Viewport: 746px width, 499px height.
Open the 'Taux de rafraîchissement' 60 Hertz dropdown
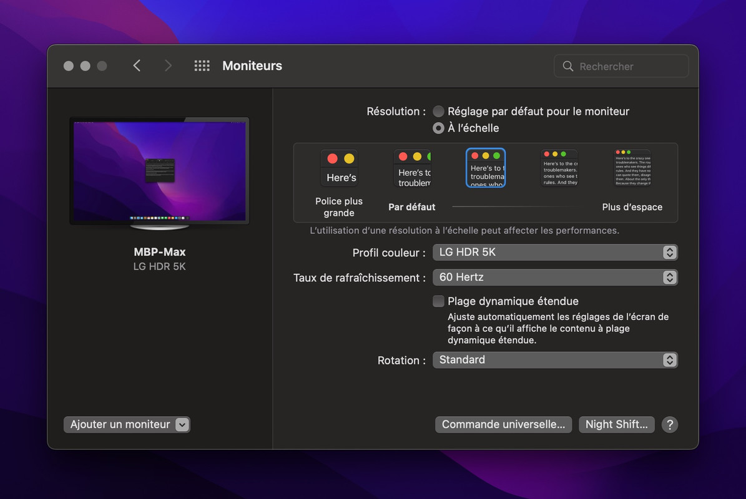pyautogui.click(x=555, y=278)
